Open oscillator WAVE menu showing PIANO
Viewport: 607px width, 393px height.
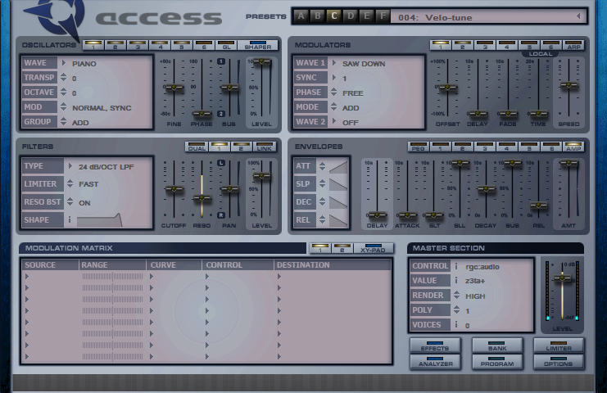(64, 63)
